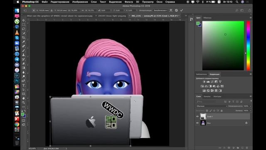Open the blend mode Обычные dropdown
This screenshot has width=266, height=150.
[x=212, y=106]
